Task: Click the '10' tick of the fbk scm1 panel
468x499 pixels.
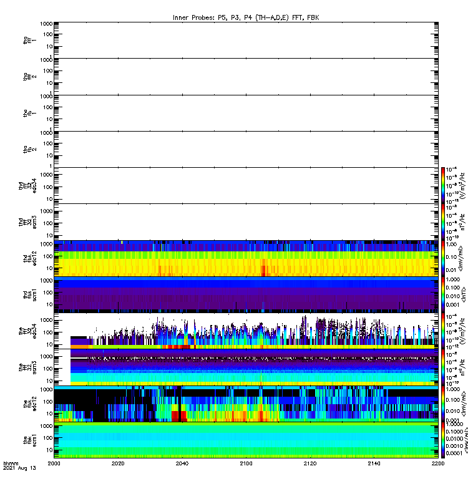Action: (49, 450)
